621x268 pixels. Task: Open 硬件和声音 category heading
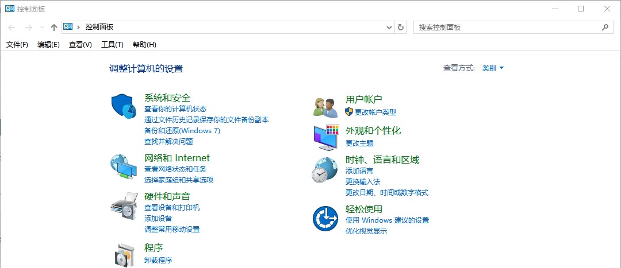(x=167, y=196)
